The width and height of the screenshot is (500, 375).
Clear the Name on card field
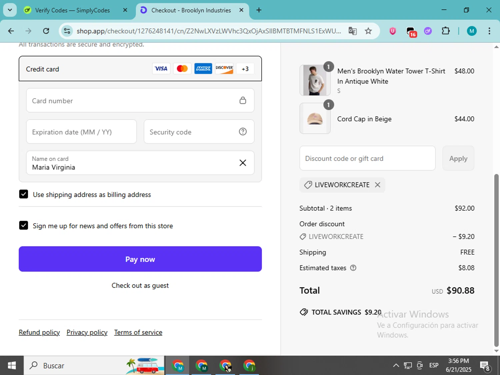(x=243, y=163)
